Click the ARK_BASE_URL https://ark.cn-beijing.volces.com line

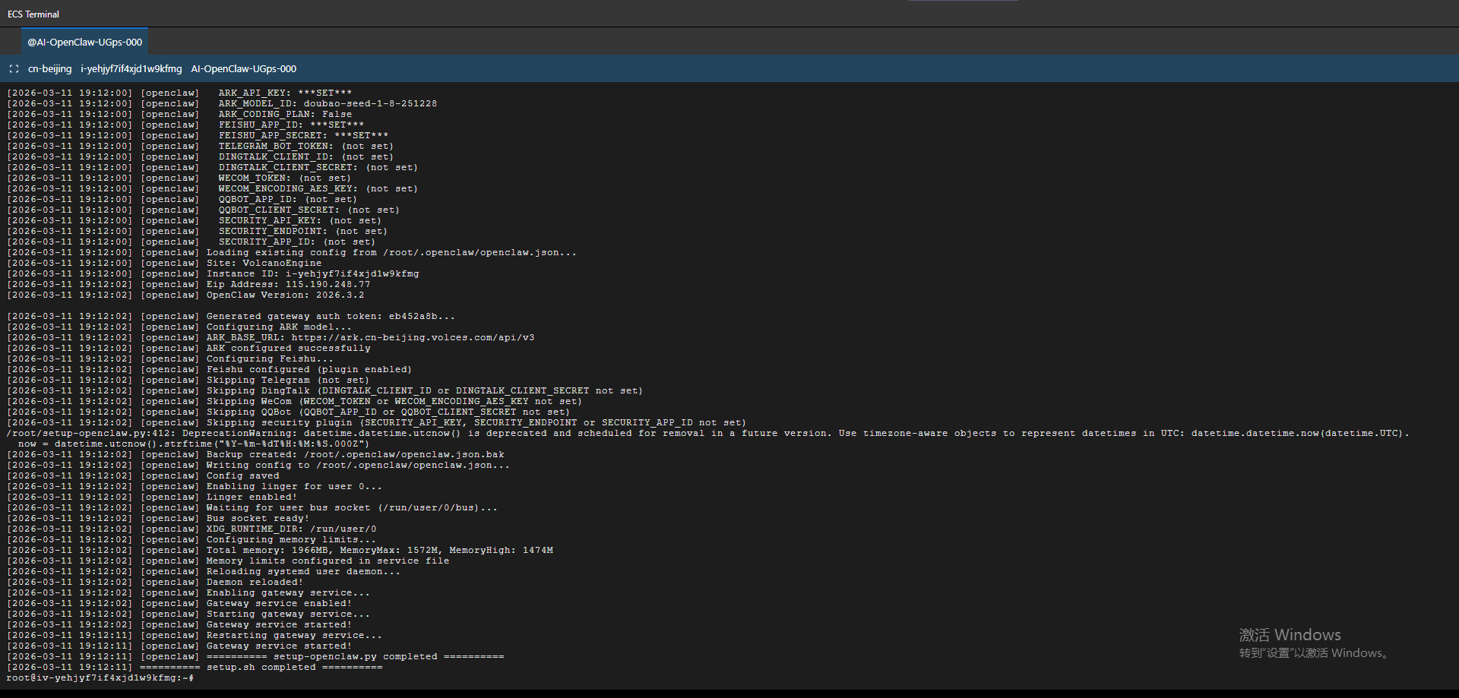click(271, 338)
